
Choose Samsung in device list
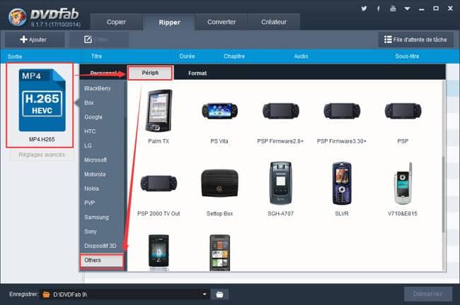(96, 217)
